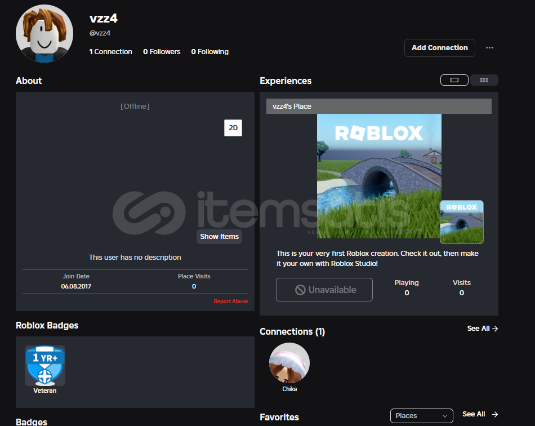Open the 0 Followers list

click(x=162, y=51)
